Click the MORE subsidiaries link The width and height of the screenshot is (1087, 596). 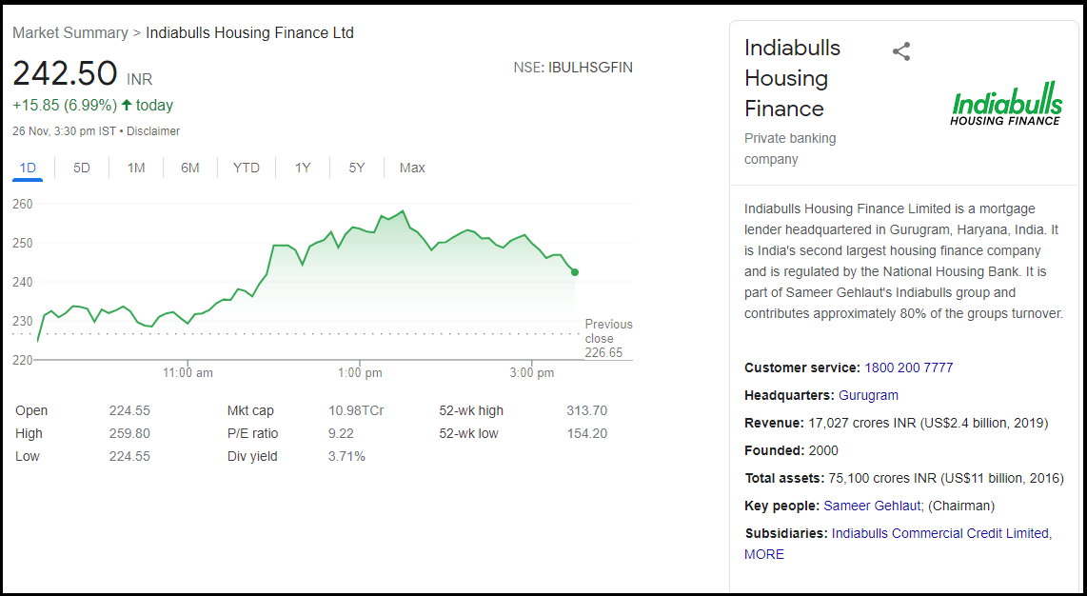[764, 554]
